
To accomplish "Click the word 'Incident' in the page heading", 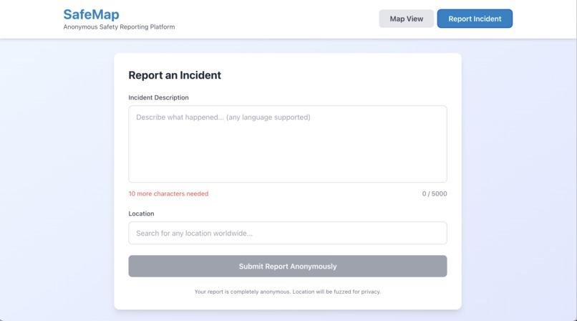I will tap(200, 75).
